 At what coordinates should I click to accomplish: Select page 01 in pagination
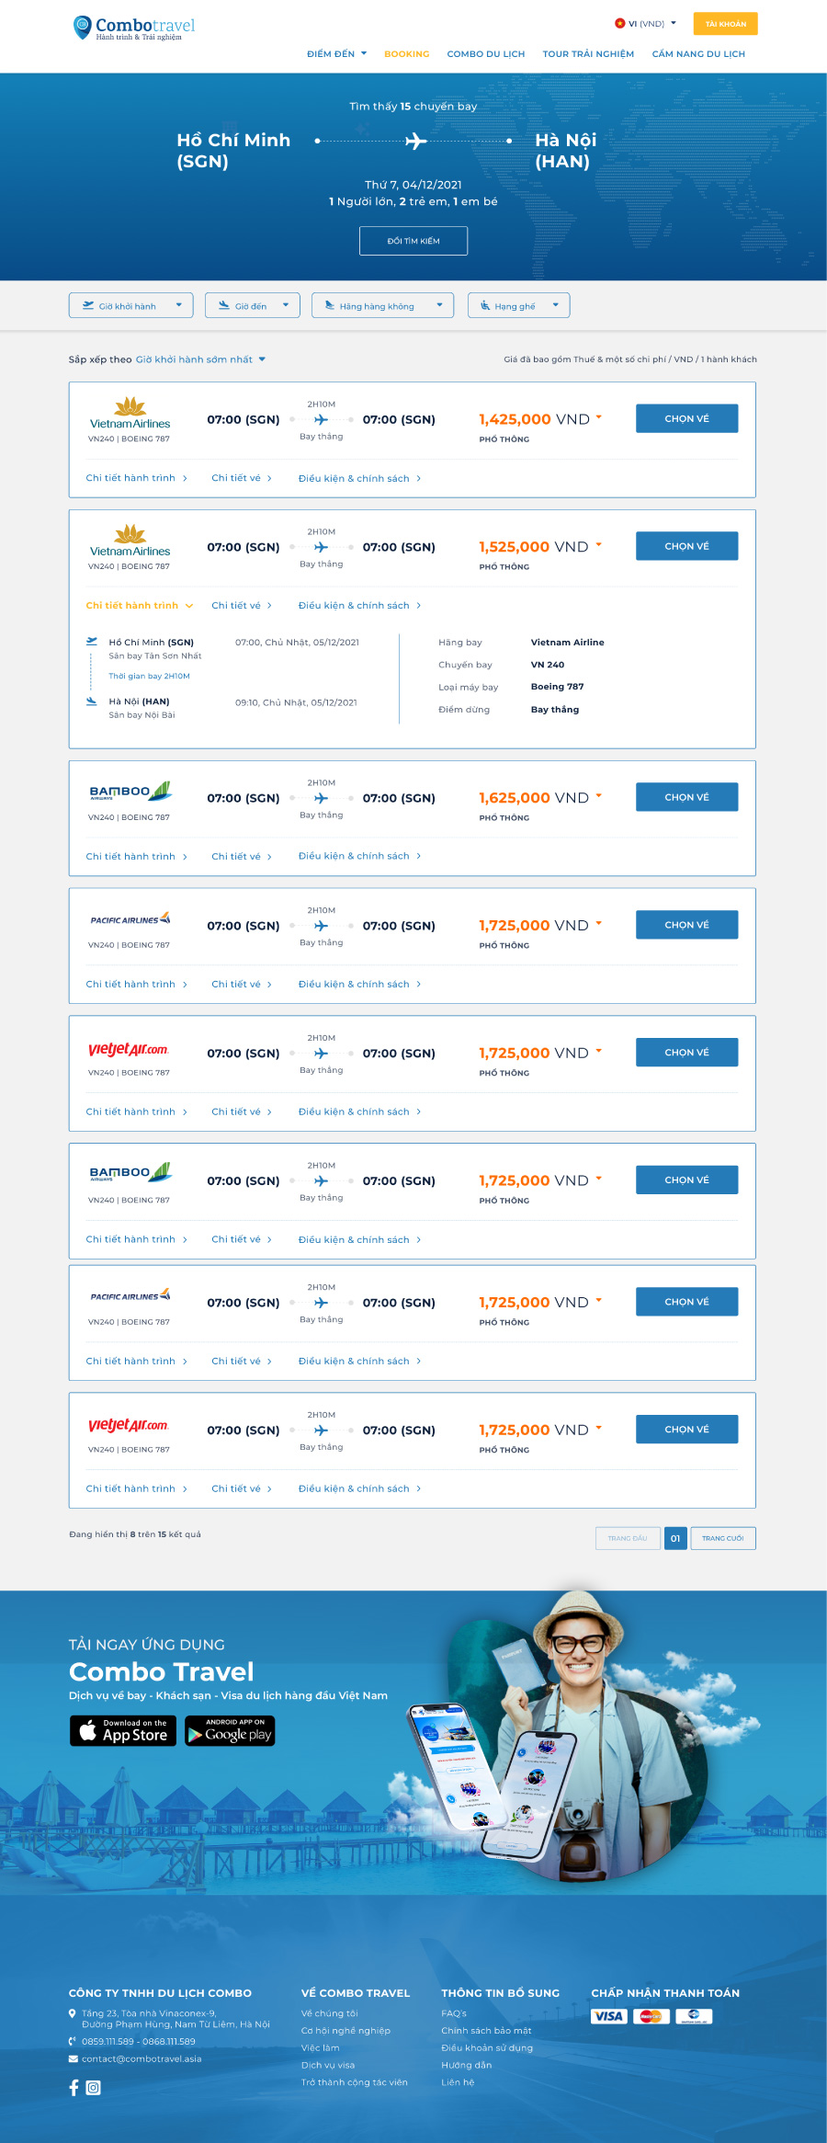675,1538
